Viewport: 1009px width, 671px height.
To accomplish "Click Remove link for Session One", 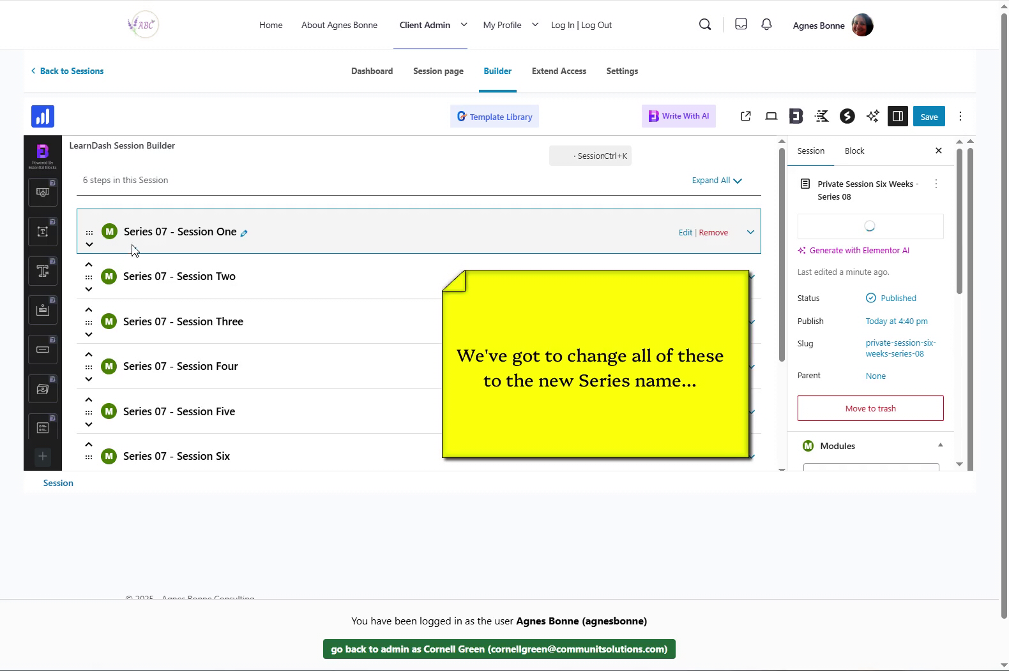I will [713, 233].
